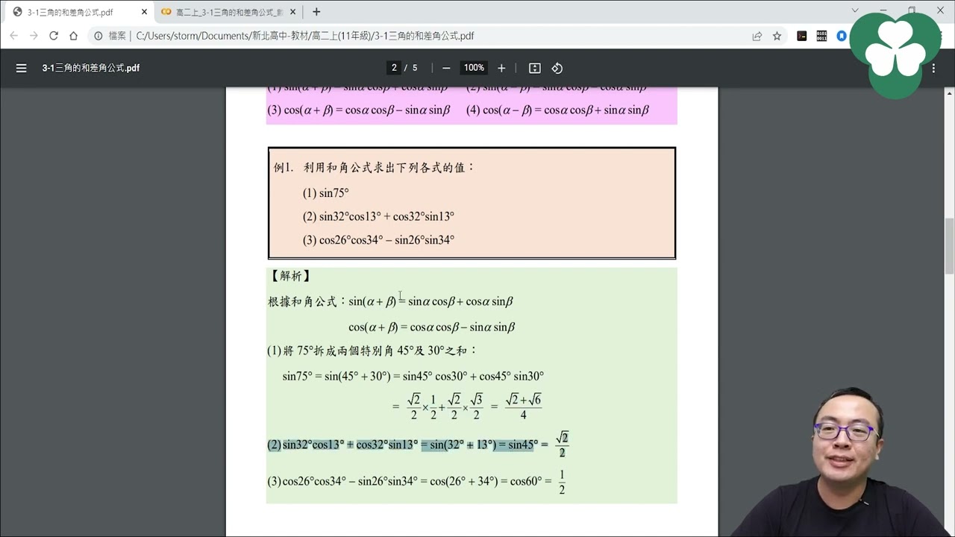Open the blue bookmark extension icon
This screenshot has width=955, height=537.
click(x=842, y=36)
